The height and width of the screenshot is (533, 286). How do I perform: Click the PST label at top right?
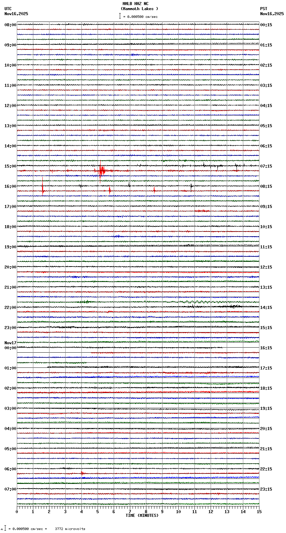point(263,9)
